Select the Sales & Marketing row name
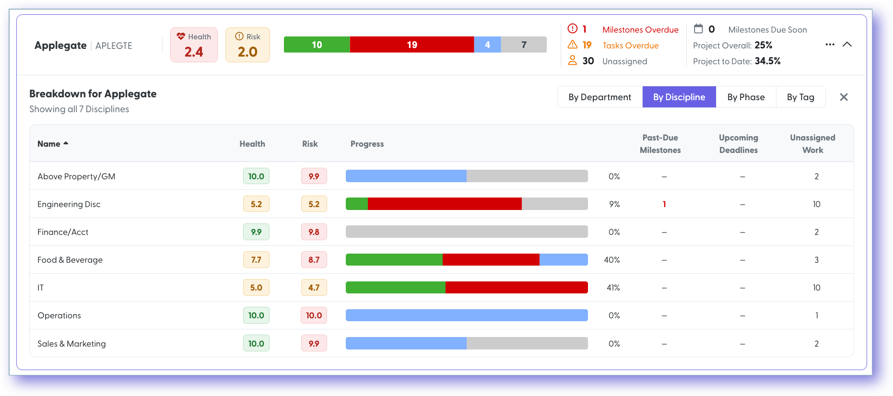 (x=71, y=344)
